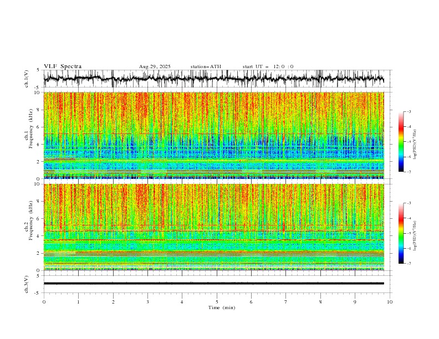The height and width of the screenshot is (339, 439).
Task: Click the color scale bar beside ch.2 spectrogram
Action: [401, 233]
